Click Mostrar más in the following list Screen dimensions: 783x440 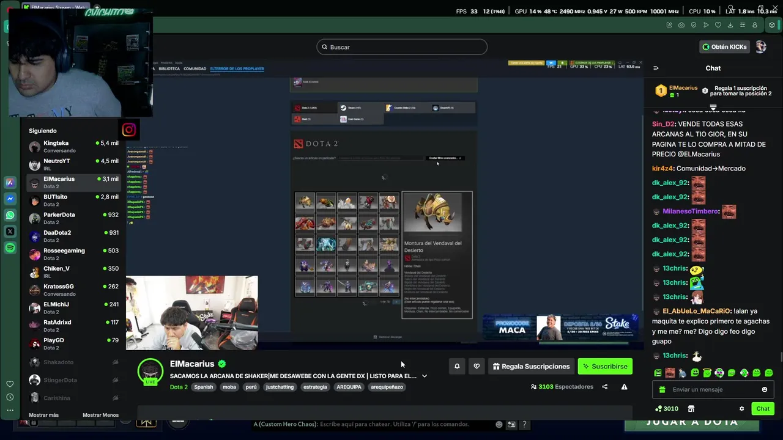(x=43, y=415)
